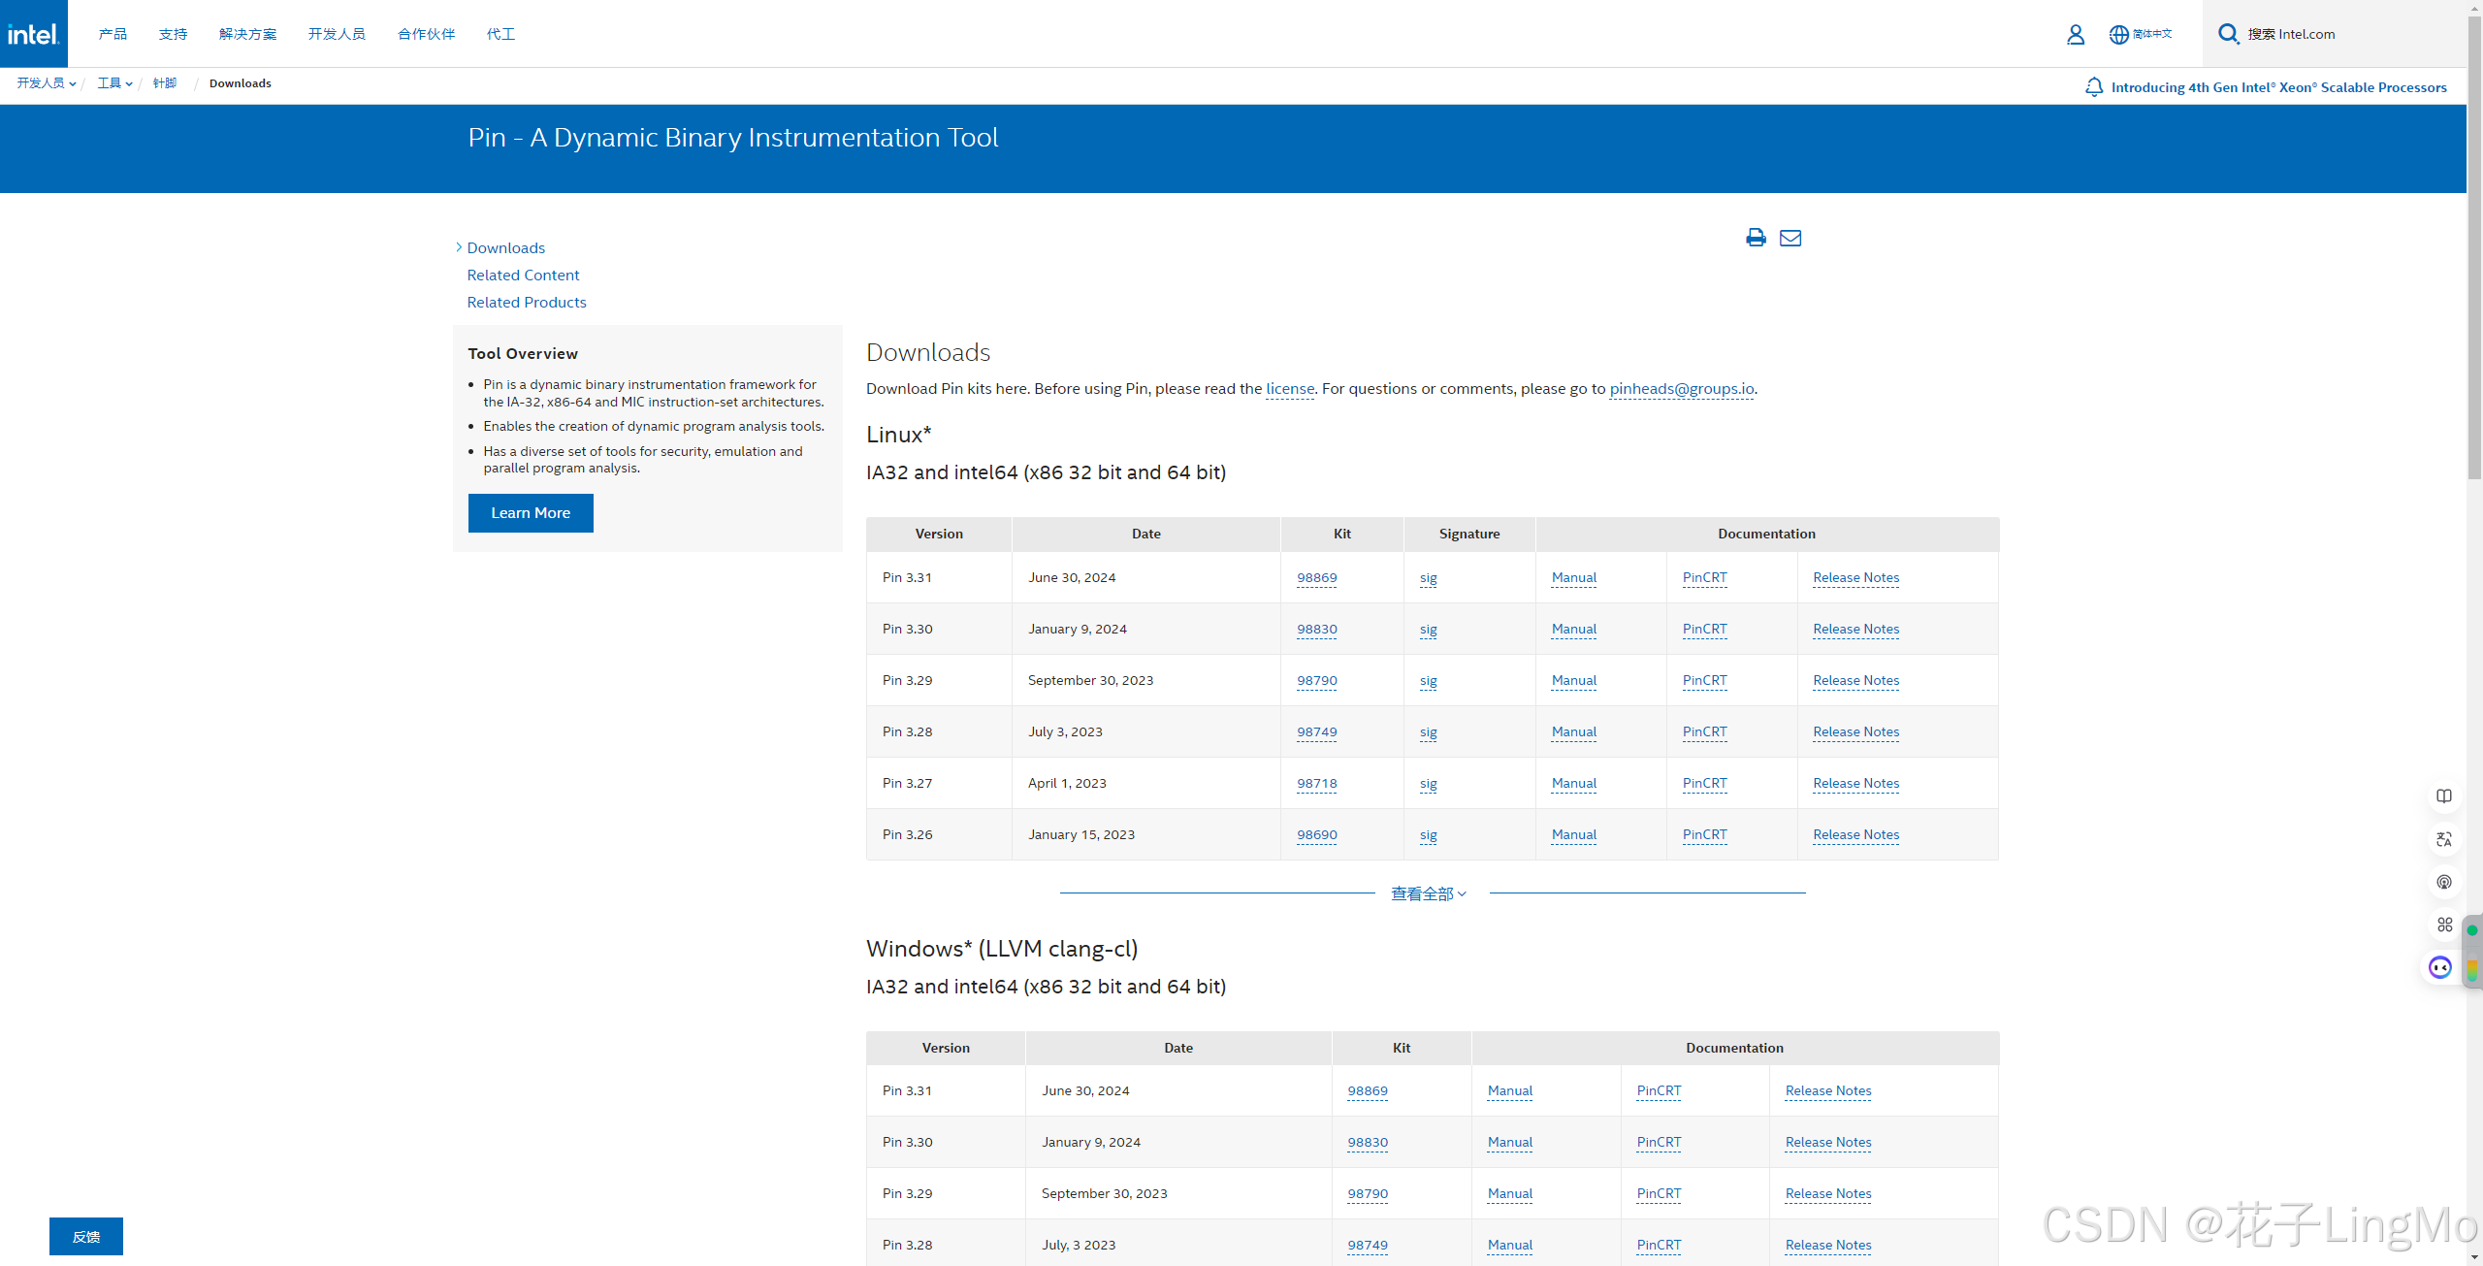The height and width of the screenshot is (1266, 2483).
Task: Open the user account icon
Action: point(2076,34)
